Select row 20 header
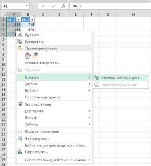The image size is (151, 166). [4, 115]
